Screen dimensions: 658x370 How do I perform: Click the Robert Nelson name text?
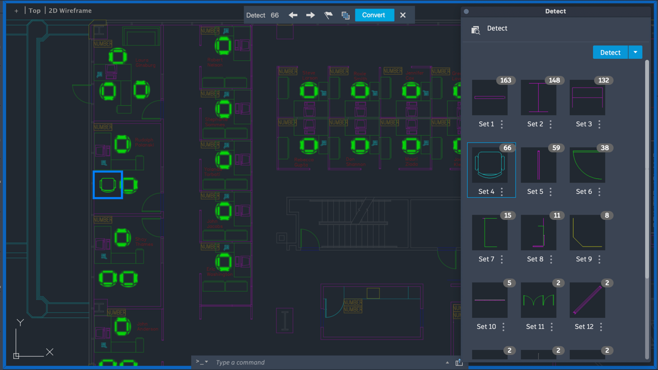click(x=215, y=63)
